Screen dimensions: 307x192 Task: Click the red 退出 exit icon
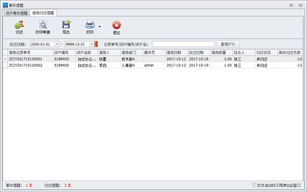[116, 25]
